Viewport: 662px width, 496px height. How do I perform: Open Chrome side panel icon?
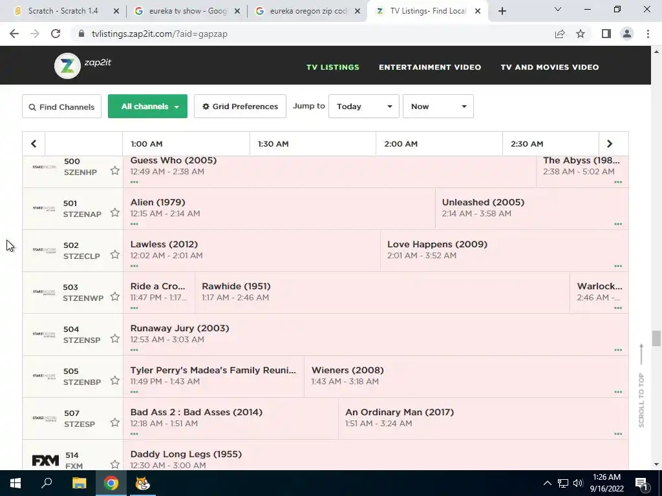(x=606, y=34)
